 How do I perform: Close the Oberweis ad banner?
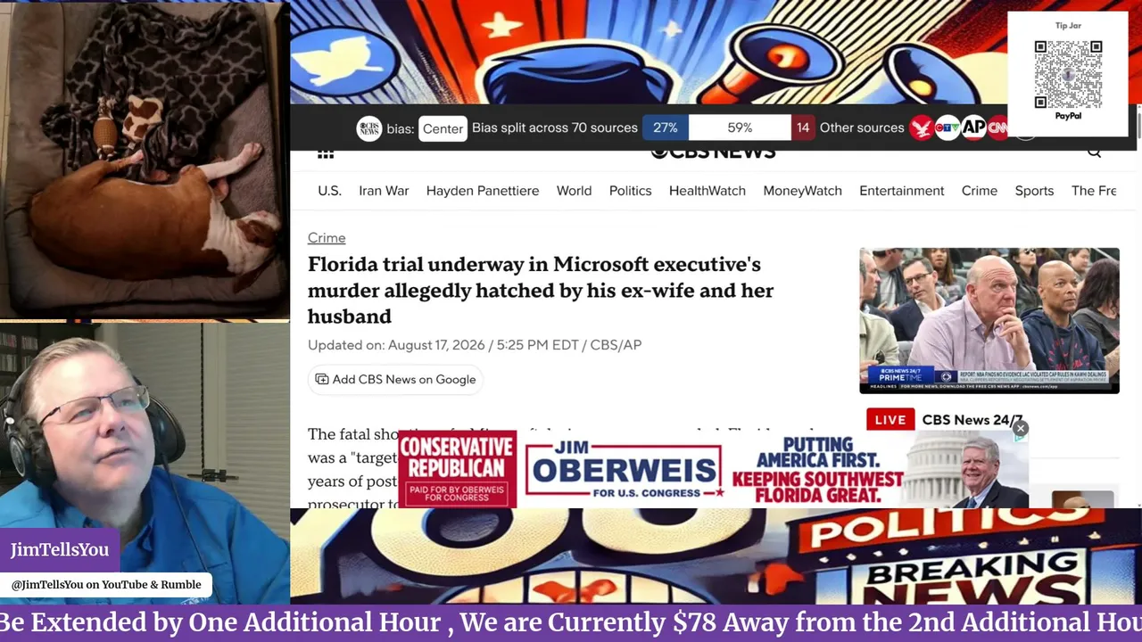tap(1020, 429)
